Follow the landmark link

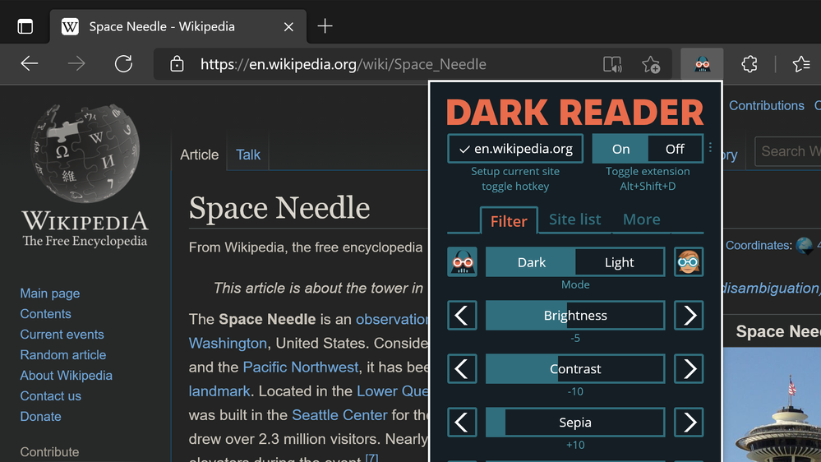pyautogui.click(x=219, y=391)
